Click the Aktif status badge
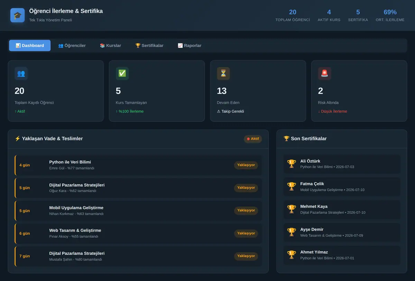415x281 pixels. (x=253, y=139)
